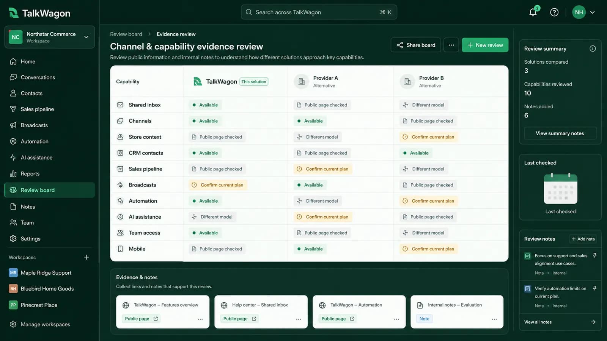The height and width of the screenshot is (341, 607).
Task: Click Shared inbox 'Different model' under Provider B
Action: 424,105
